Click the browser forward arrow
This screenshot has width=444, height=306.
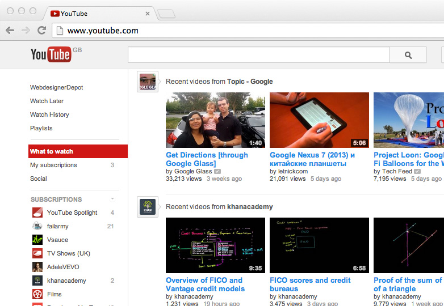[26, 30]
